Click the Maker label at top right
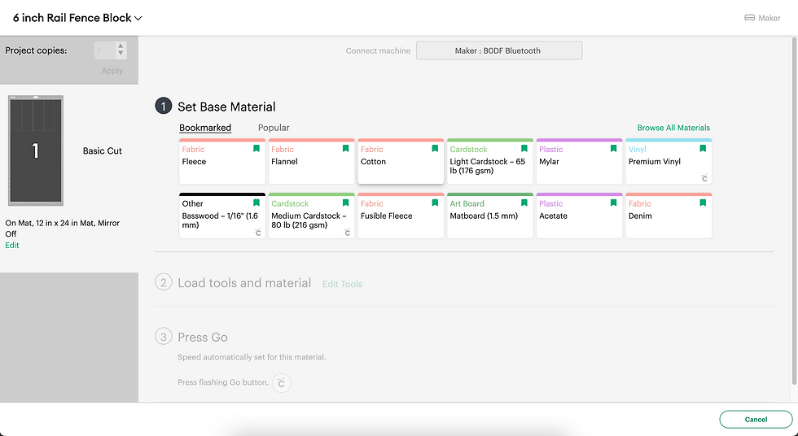This screenshot has width=798, height=436. (x=769, y=18)
